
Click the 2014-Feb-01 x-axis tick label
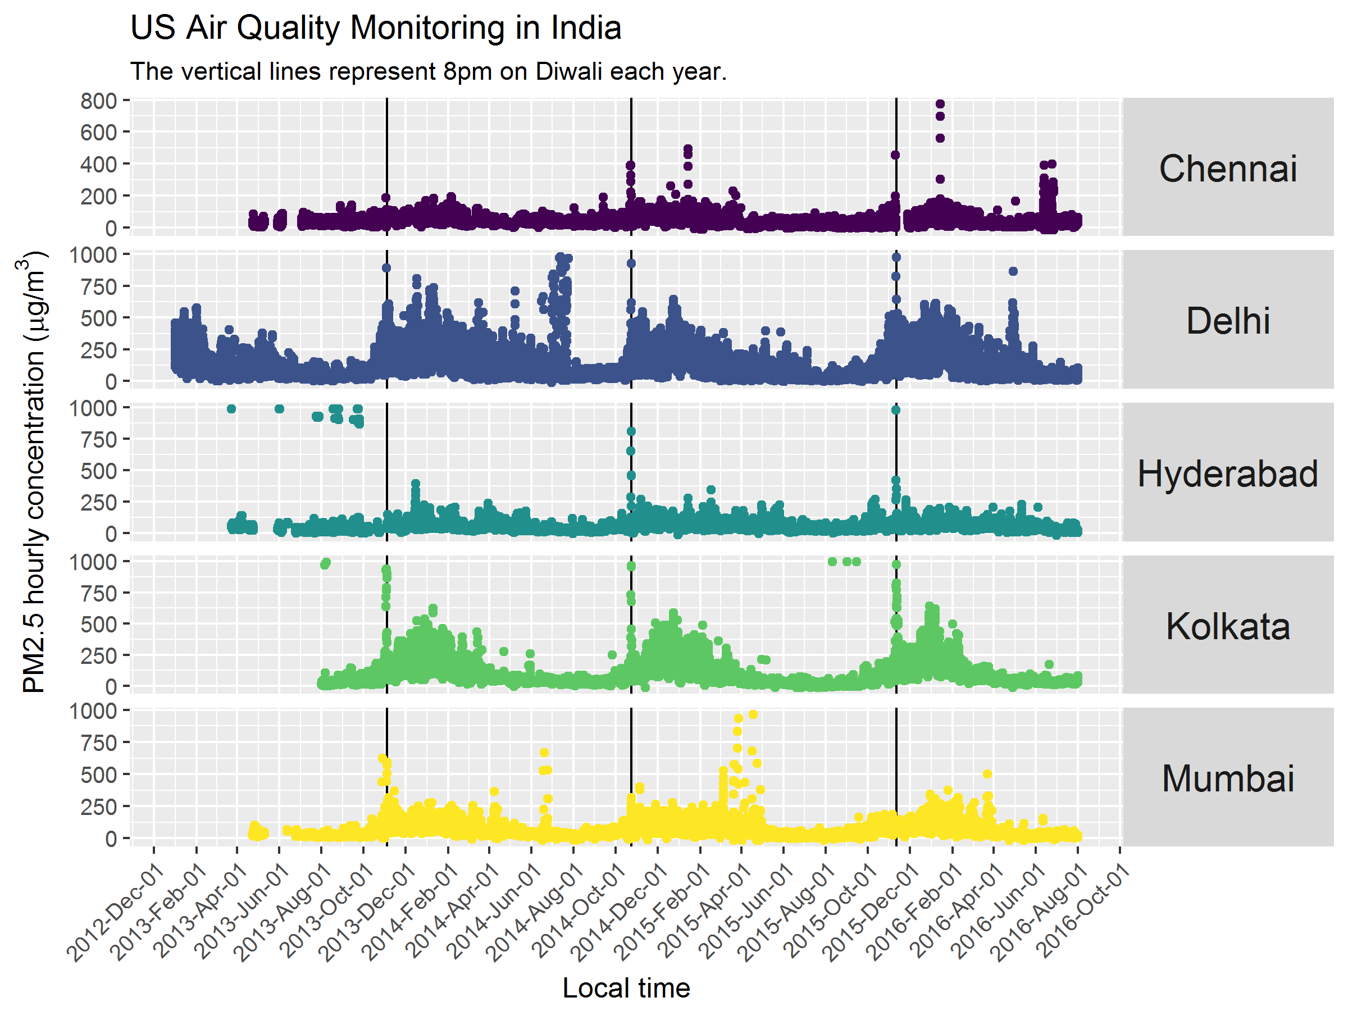pos(410,912)
